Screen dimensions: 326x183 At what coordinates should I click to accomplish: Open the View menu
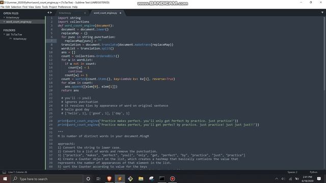click(31, 7)
